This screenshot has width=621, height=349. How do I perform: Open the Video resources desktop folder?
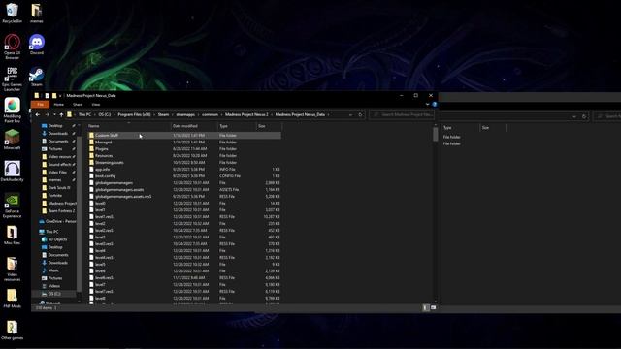(12, 270)
